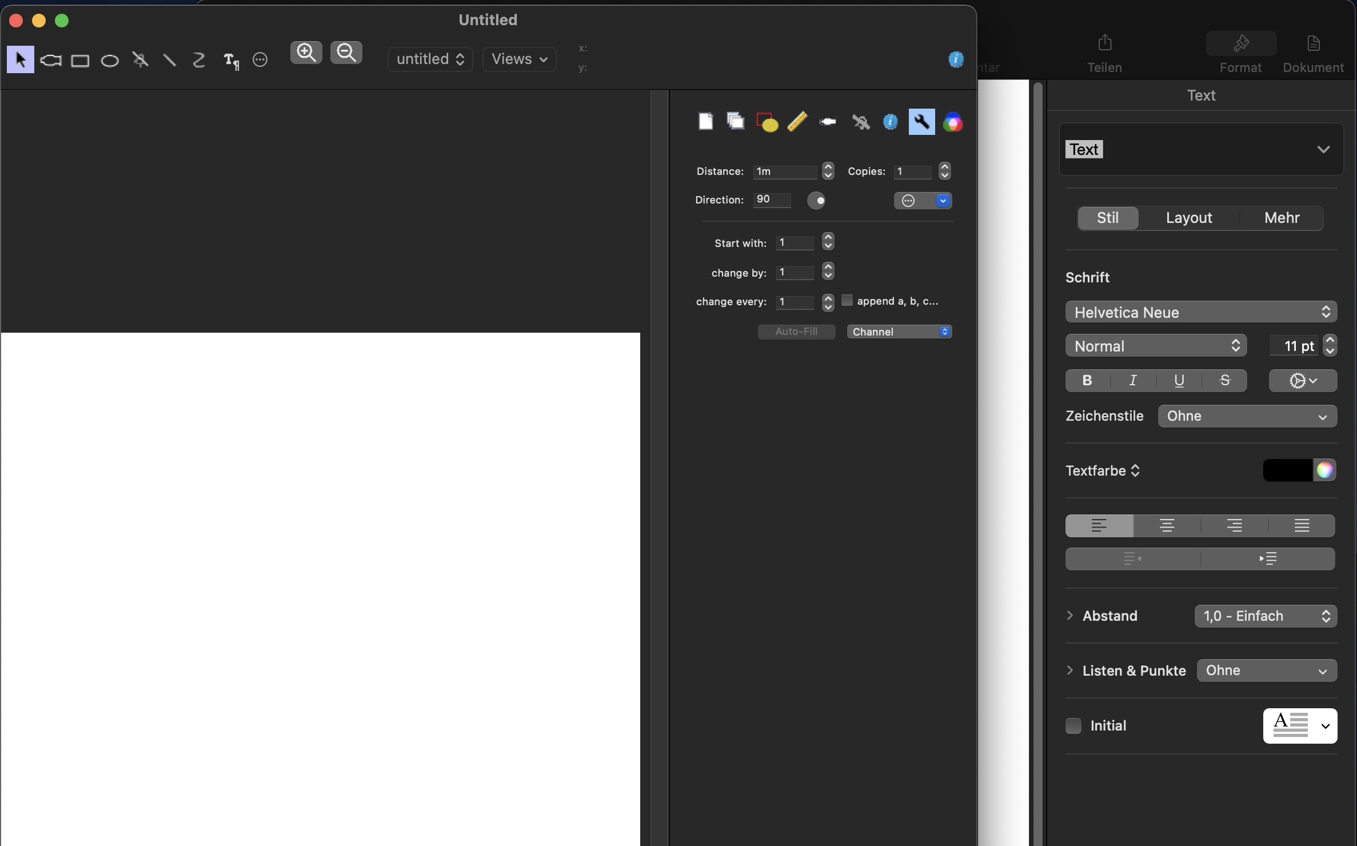
Task: Expand the Abstand spacing section
Action: pos(1069,616)
